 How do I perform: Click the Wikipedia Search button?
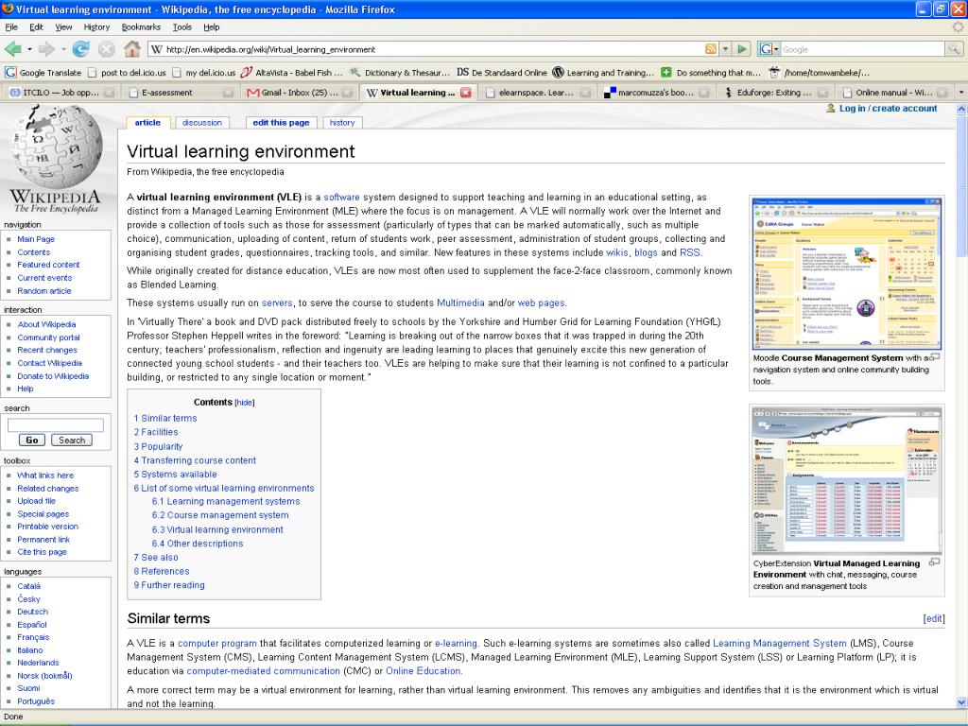[72, 441]
